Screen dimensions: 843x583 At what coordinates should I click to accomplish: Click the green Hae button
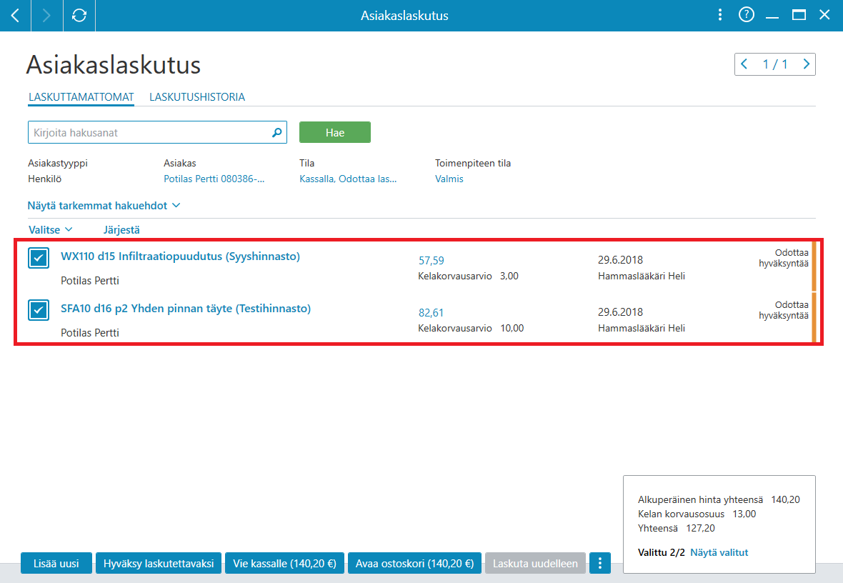[335, 132]
